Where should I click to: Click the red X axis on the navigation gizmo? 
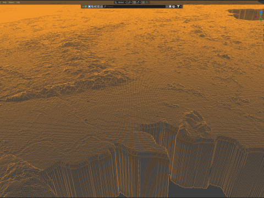(256, 16)
